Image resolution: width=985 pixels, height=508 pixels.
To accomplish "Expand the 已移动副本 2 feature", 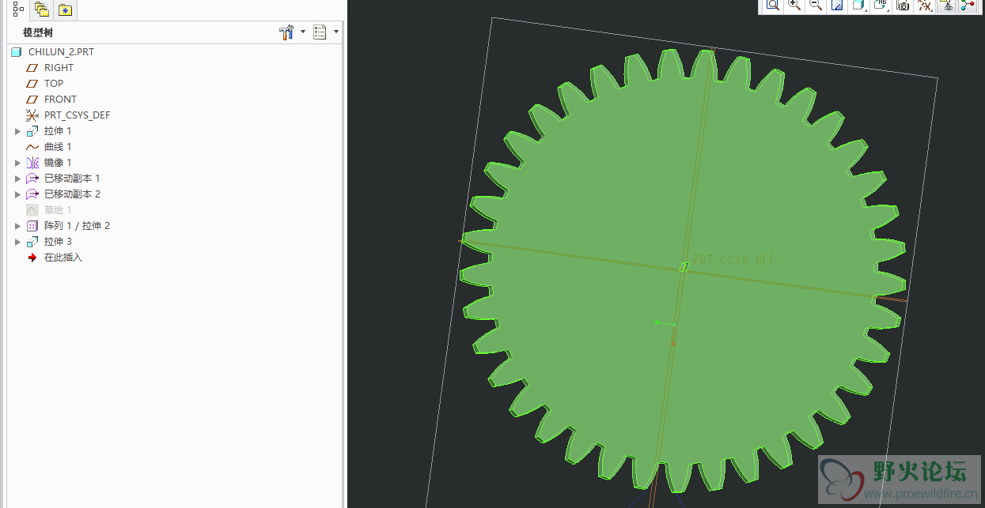I will 18,194.
